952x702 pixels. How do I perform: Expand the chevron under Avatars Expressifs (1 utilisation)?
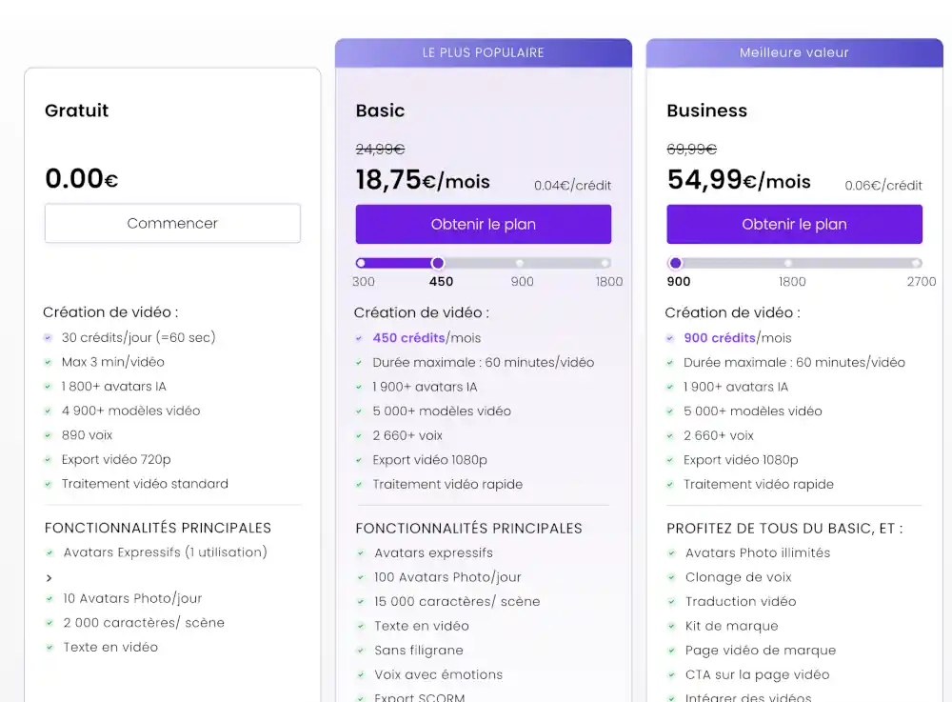click(x=50, y=578)
